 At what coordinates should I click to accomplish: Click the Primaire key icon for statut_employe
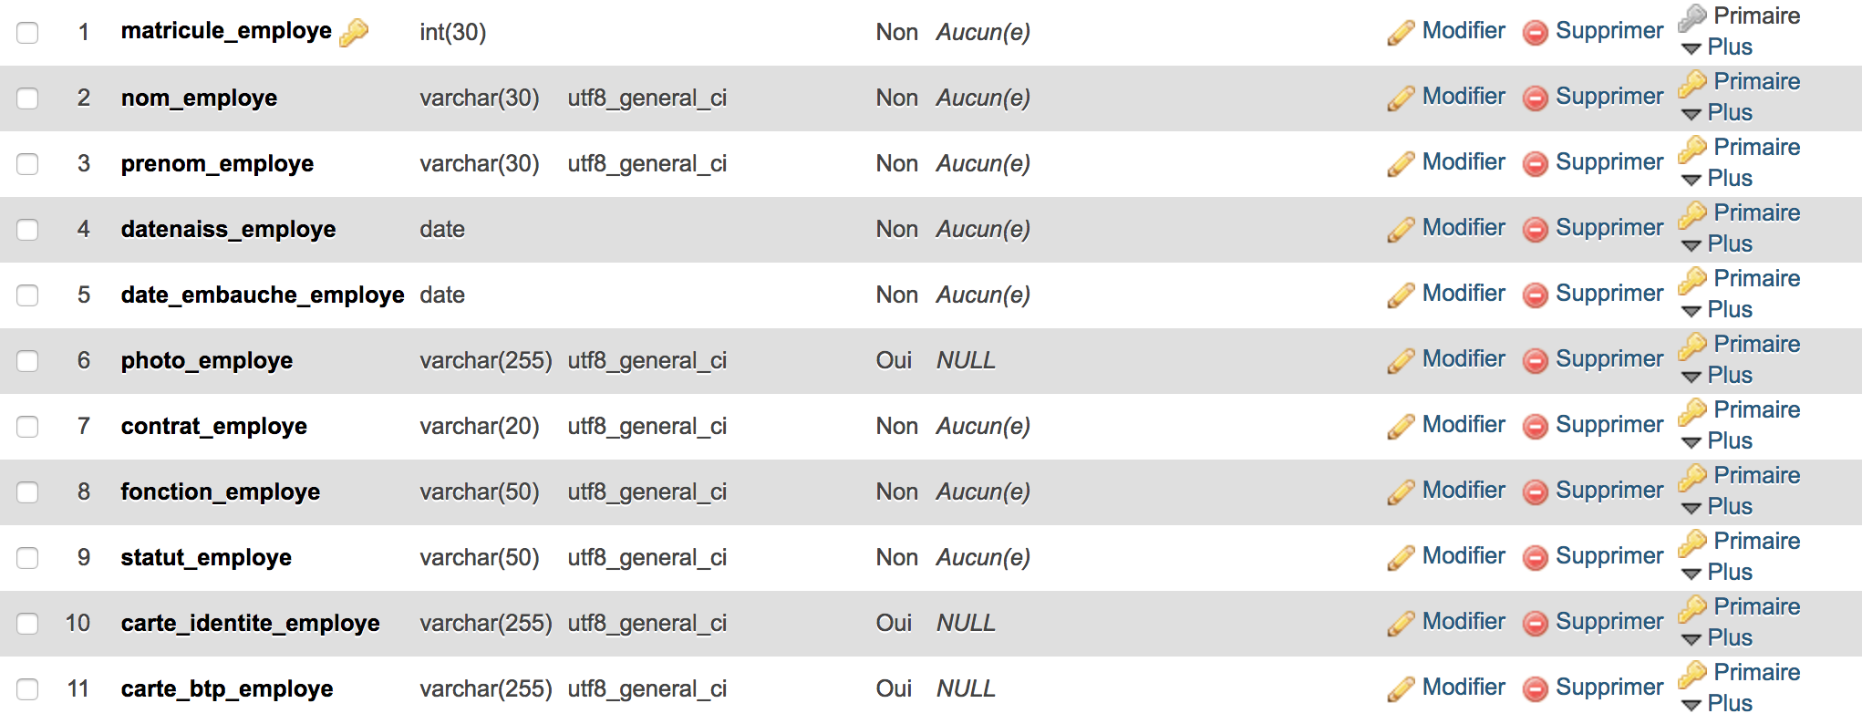pyautogui.click(x=1692, y=542)
